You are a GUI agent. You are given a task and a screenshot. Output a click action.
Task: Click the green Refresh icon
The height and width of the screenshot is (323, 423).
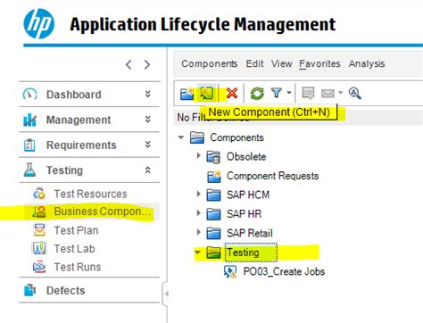pos(257,94)
